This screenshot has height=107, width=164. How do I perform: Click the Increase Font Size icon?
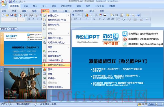[100, 19]
